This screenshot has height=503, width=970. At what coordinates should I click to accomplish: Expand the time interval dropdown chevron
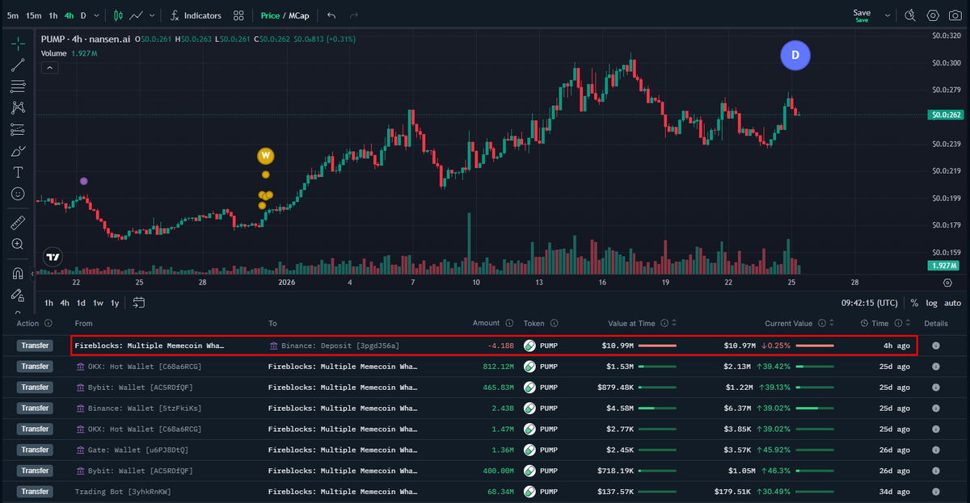click(97, 15)
